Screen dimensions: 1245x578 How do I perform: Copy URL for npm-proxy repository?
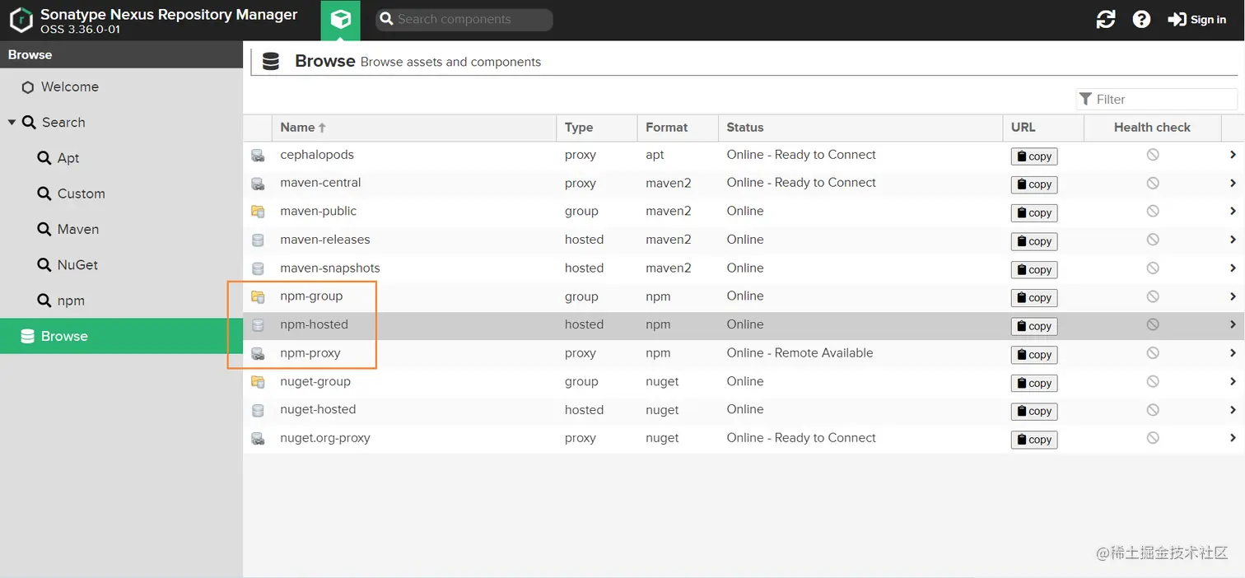(x=1034, y=355)
